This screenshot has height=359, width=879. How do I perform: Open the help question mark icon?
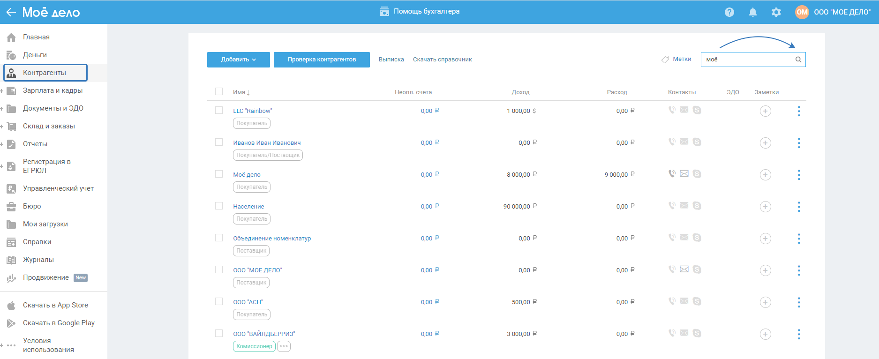click(729, 12)
